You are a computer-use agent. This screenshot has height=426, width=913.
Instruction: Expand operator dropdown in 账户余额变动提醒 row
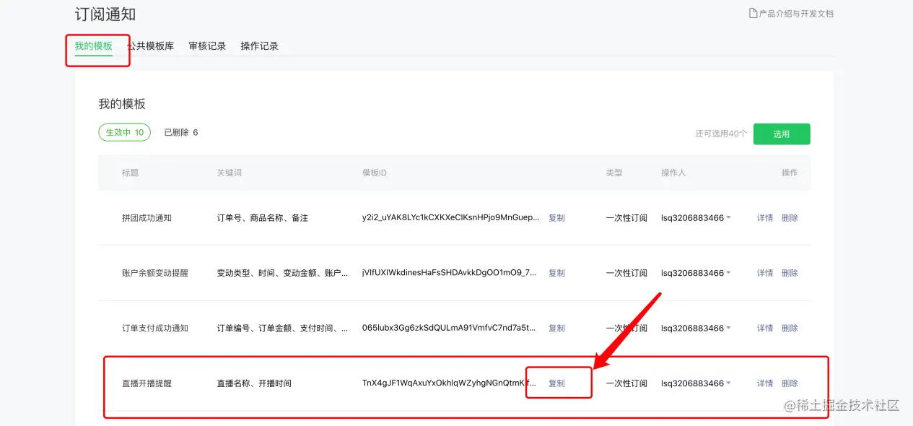tap(728, 273)
